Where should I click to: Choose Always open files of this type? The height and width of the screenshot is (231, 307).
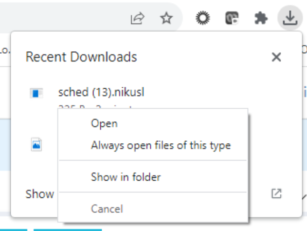point(160,145)
